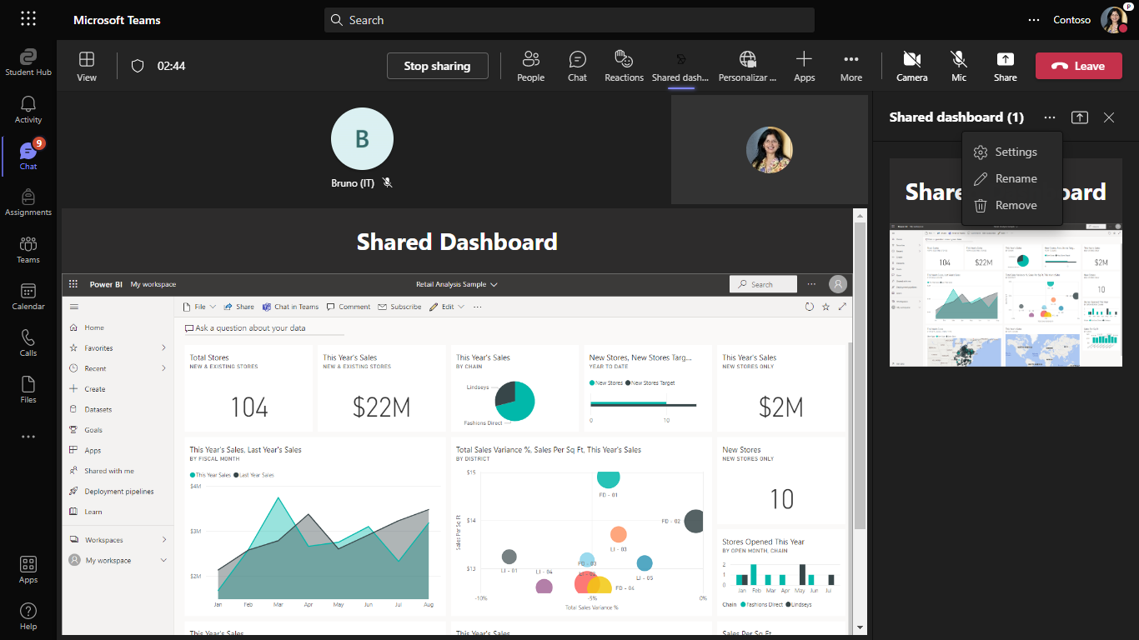Screen dimensions: 1139x640
Task: Open Files section
Action: pyautogui.click(x=28, y=389)
